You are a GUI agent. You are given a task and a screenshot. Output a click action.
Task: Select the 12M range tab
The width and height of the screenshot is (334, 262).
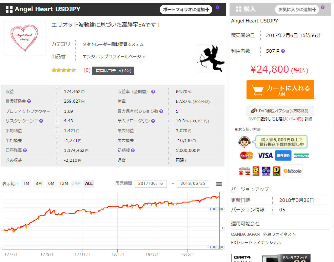(x=64, y=184)
